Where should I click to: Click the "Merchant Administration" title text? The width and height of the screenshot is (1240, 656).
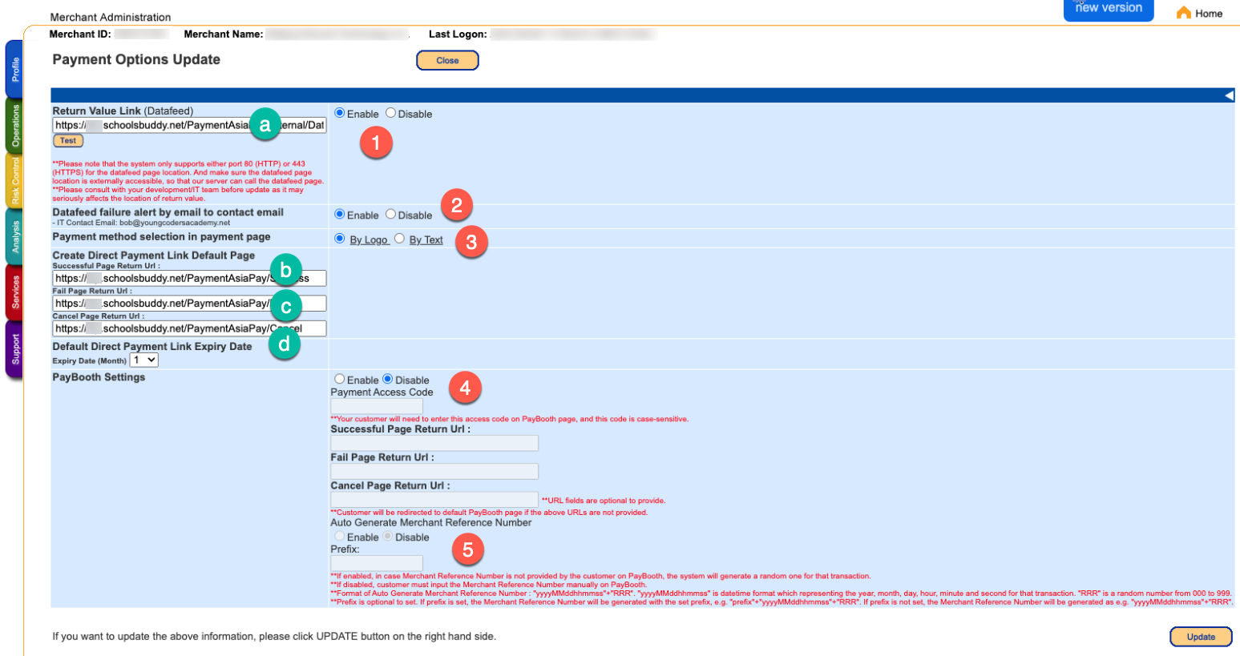(x=111, y=17)
